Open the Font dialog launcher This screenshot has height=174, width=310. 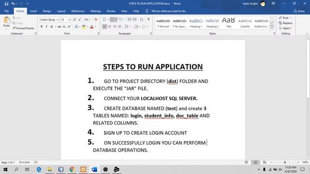pyautogui.click(x=98, y=33)
